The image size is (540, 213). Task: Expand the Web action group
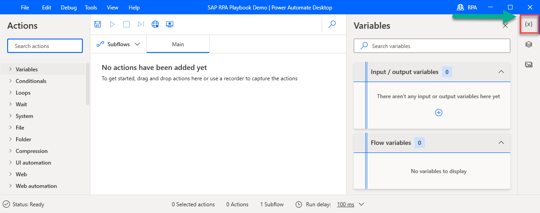[x=10, y=174]
